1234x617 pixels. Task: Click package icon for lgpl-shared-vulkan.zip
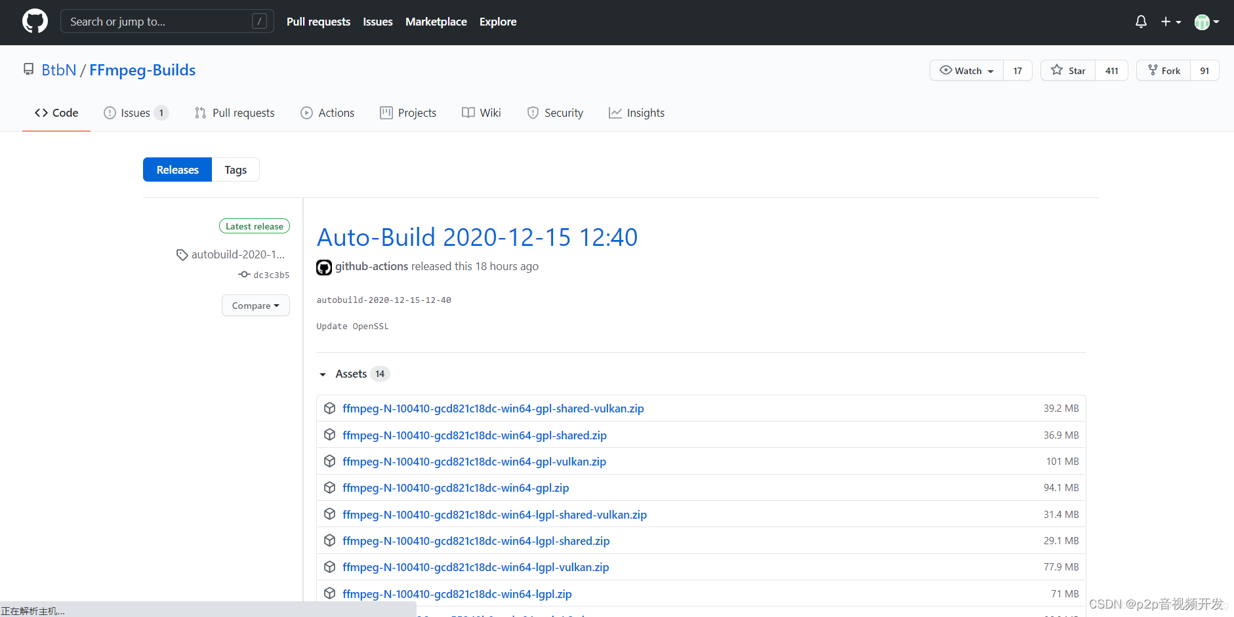click(x=330, y=514)
